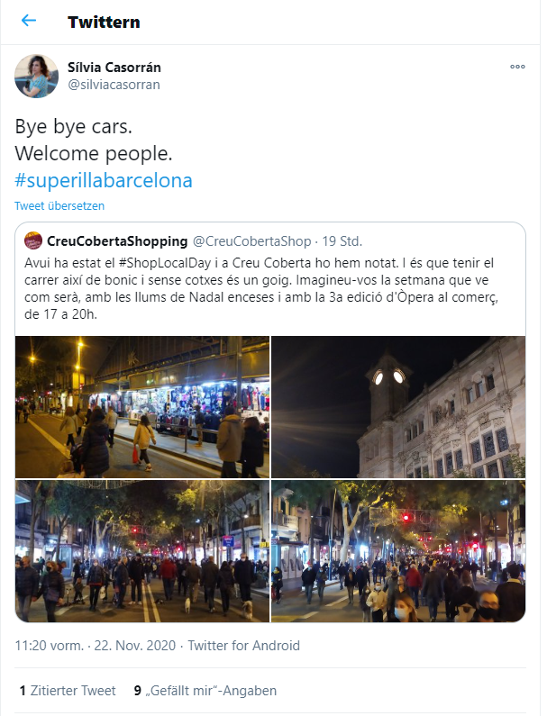The image size is (547, 716).
Task: Open Sílvia Casorrán's profile picture
Action: 37,77
